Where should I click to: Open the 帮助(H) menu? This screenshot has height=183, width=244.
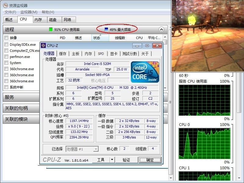[x=48, y=12]
